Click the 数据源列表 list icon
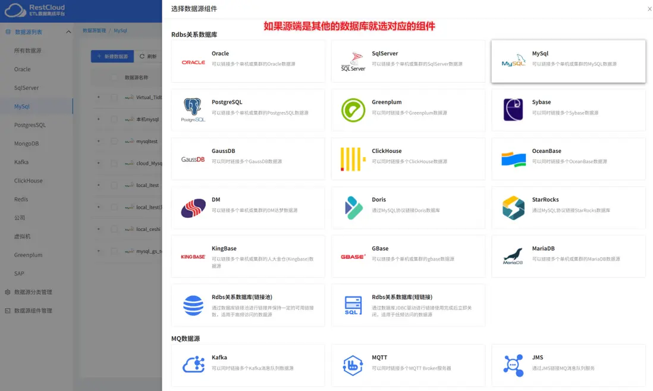This screenshot has height=391, width=653. point(8,32)
